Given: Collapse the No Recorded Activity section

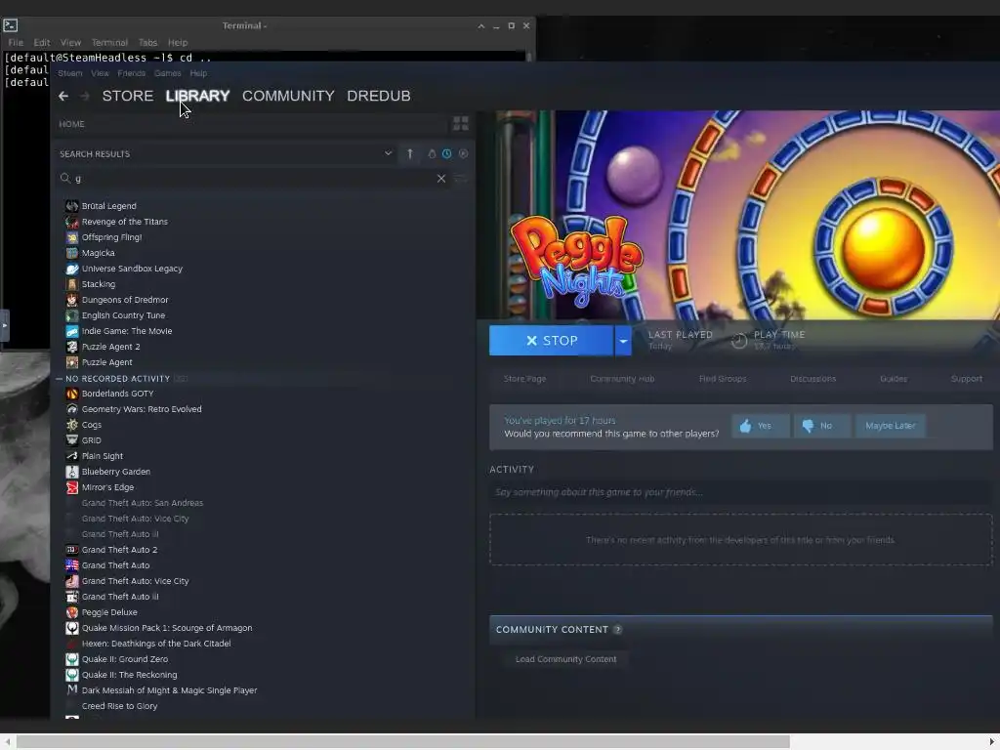Looking at the screenshot, I should 60,378.
